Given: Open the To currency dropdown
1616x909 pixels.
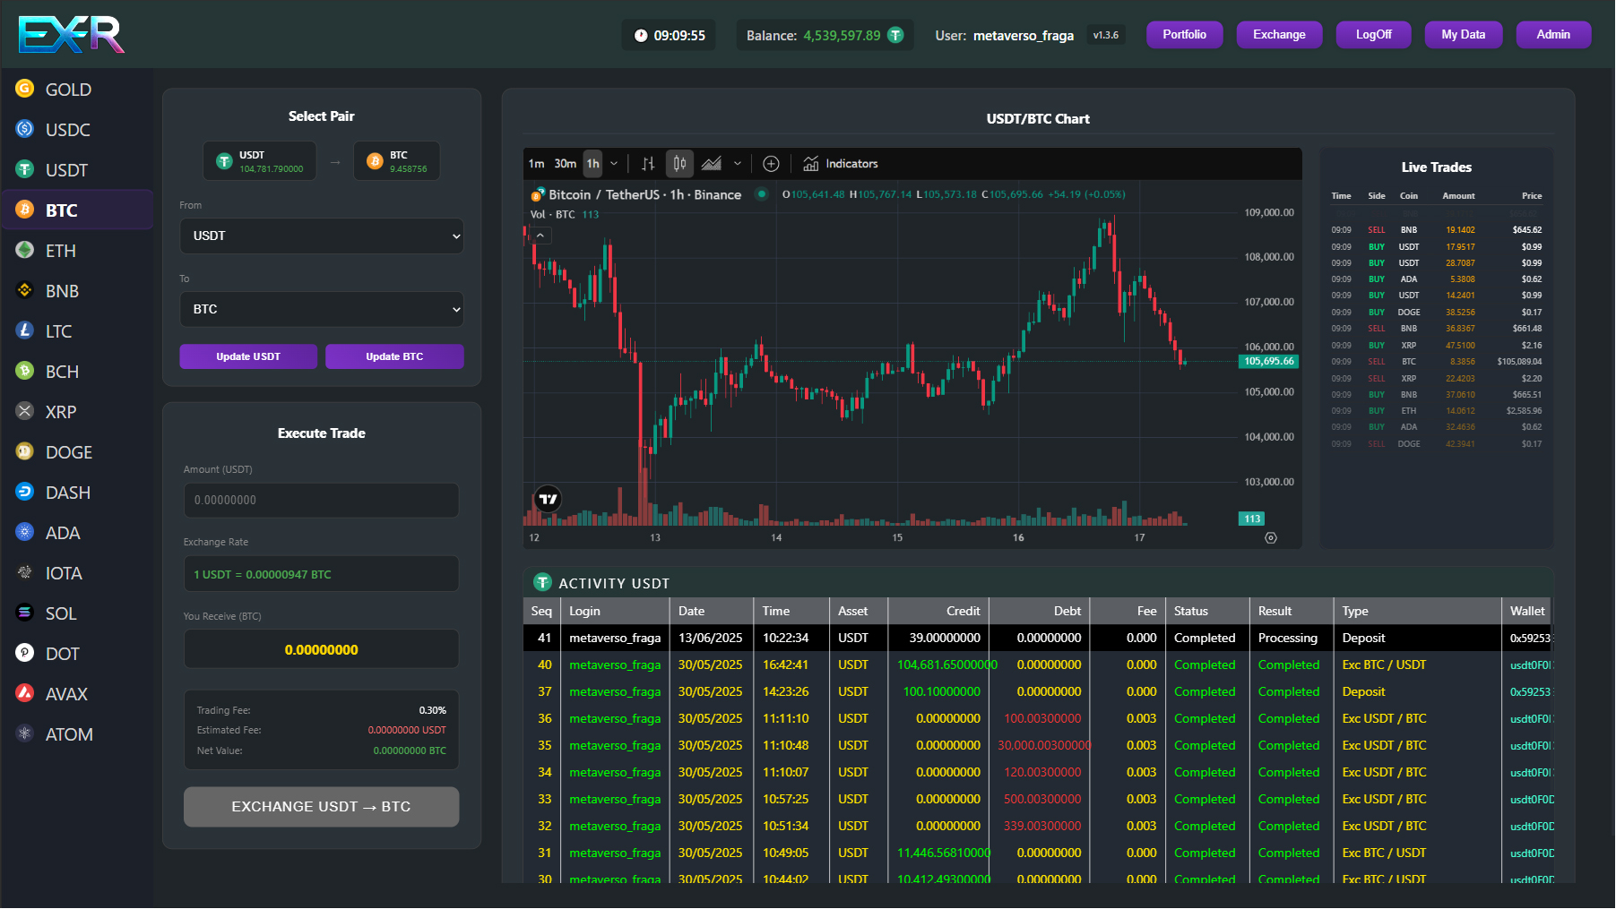Looking at the screenshot, I should [322, 309].
